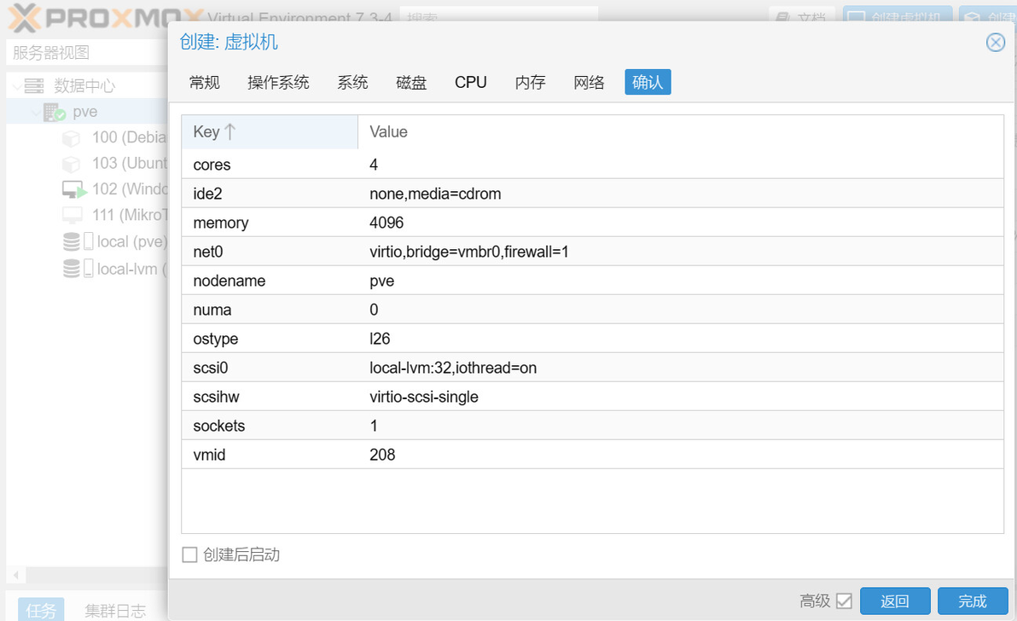Click the container icon for 103
Image resolution: width=1017 pixels, height=621 pixels.
[72, 164]
